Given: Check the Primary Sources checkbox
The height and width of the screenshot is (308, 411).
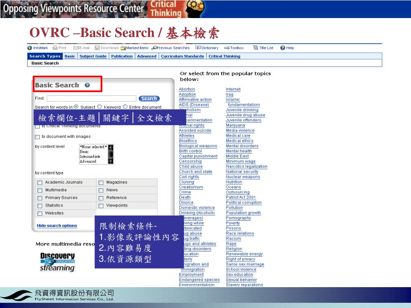Looking at the screenshot, I should coord(40,198).
